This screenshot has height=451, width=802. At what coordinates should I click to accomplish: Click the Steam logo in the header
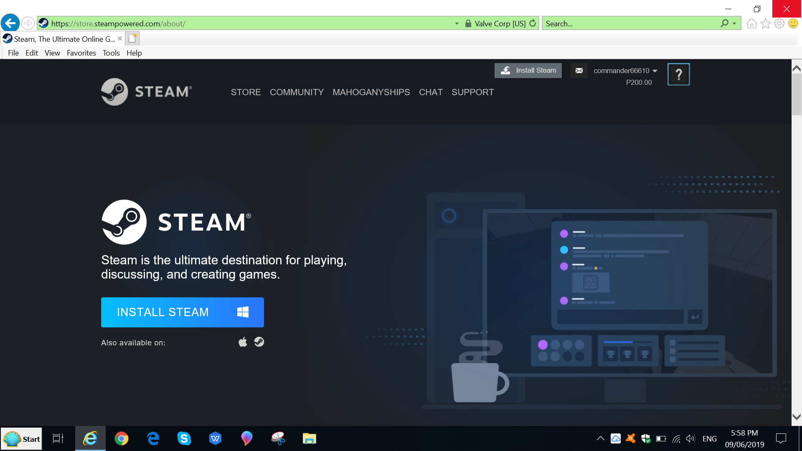[146, 92]
